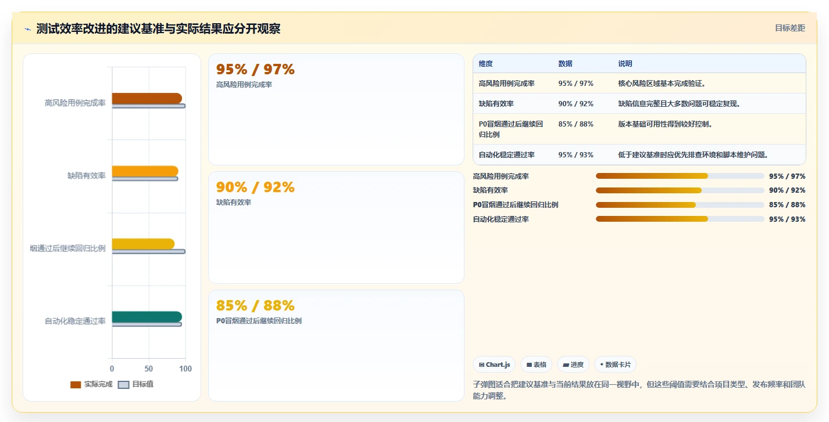Click the large 85% / 88% card value

pyautogui.click(x=255, y=306)
